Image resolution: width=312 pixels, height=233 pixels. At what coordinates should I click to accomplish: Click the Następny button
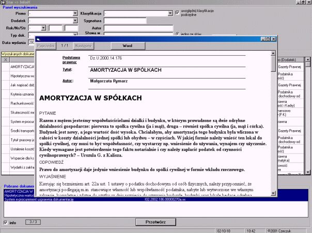(83, 46)
